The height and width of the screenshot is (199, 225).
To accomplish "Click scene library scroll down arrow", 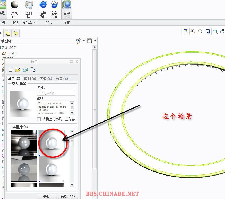I will click(x=72, y=185).
